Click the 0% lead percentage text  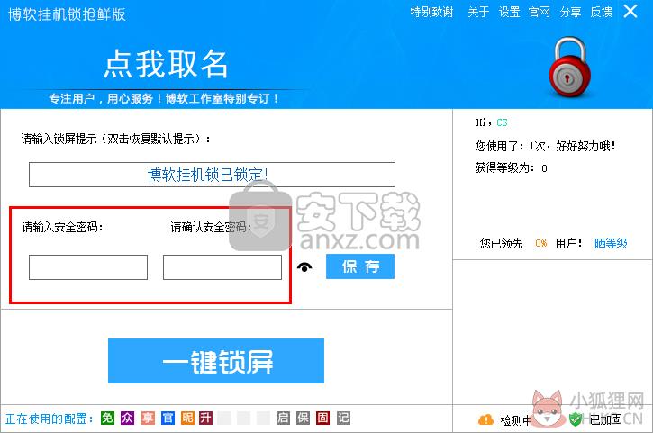[541, 243]
